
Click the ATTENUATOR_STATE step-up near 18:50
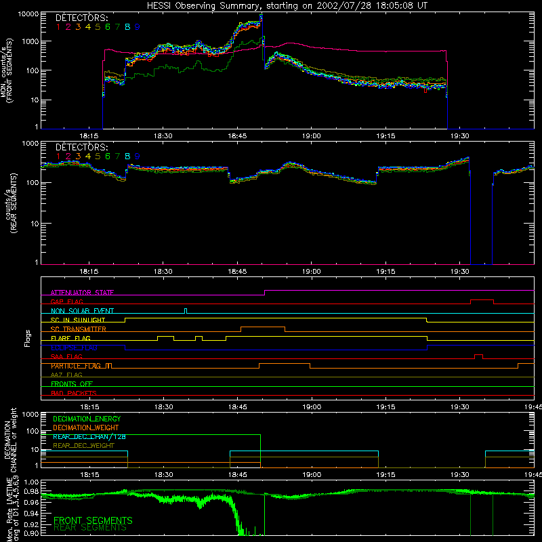point(265,293)
